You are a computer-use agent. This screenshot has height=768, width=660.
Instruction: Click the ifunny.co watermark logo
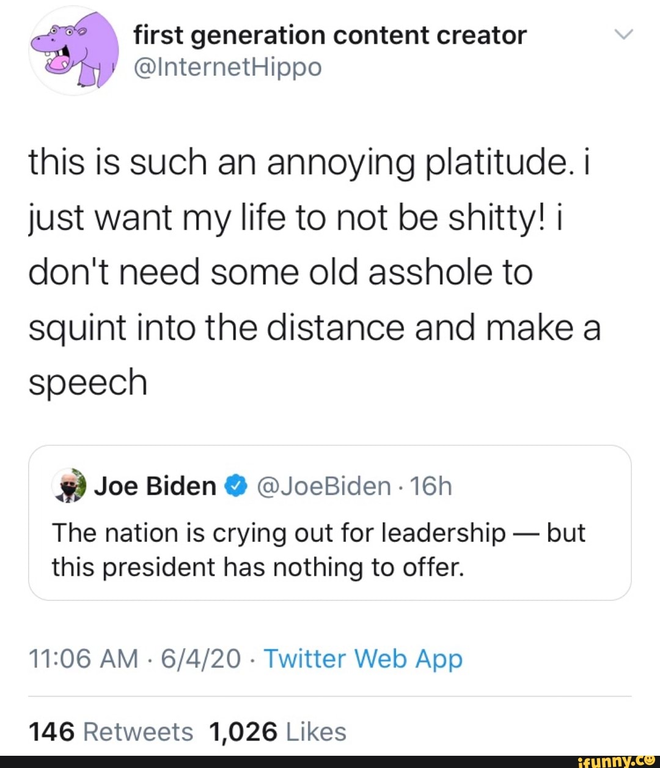pyautogui.click(x=617, y=761)
